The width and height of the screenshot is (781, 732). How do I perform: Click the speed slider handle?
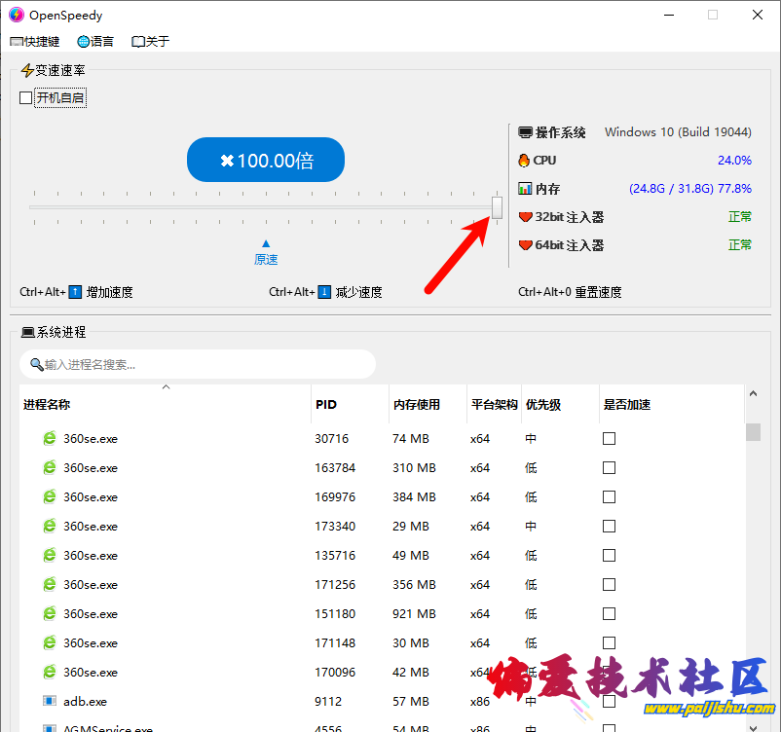coord(497,207)
